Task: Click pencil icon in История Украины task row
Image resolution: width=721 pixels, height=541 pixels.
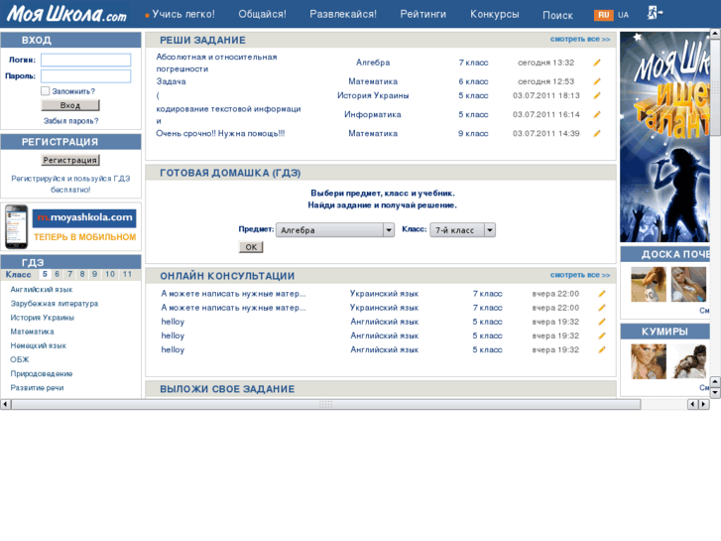Action: coord(597,95)
